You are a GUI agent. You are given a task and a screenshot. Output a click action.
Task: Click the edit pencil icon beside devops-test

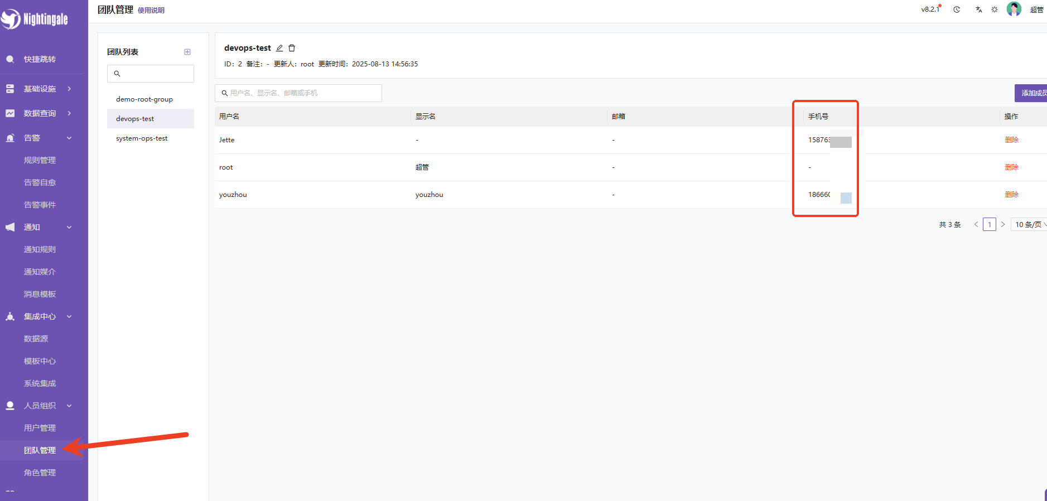[279, 48]
